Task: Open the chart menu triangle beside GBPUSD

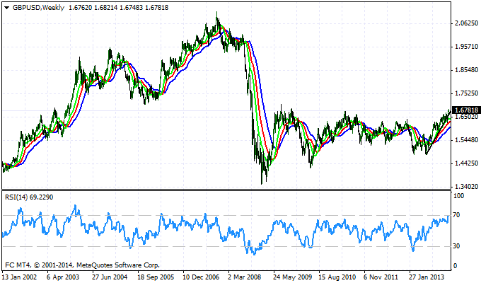Action: [7, 8]
